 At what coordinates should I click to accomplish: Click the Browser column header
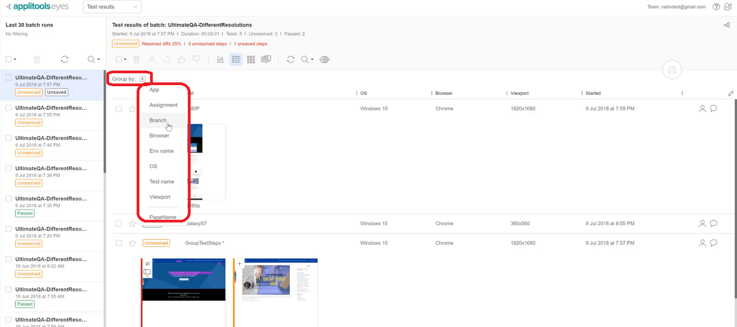click(444, 93)
